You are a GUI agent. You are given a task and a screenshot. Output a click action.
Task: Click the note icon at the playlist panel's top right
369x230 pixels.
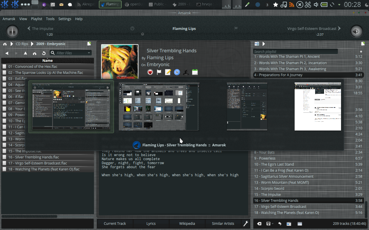point(363,44)
